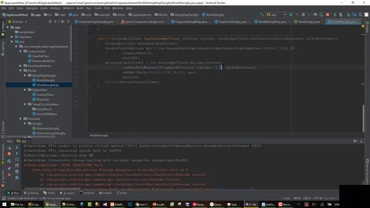The image size is (370, 208).
Task: Switch to ModelDangNhap.java editor tab
Action: (272, 22)
